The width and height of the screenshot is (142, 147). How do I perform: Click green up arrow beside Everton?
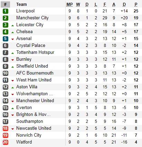pos(13,108)
